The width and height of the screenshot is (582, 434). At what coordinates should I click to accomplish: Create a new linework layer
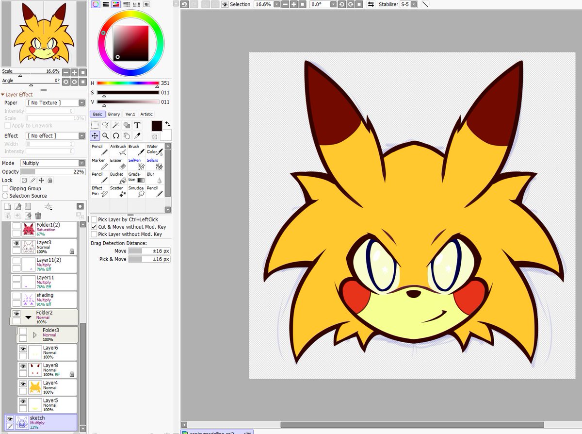click(x=17, y=207)
